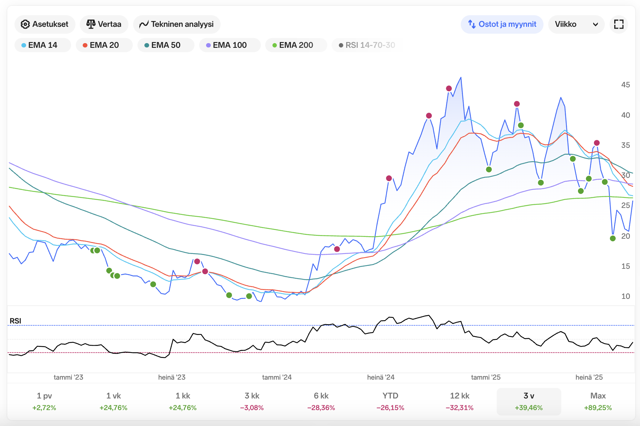640x426 pixels.
Task: Enable the RSI 14-70-30 indicator
Action: tap(366, 45)
